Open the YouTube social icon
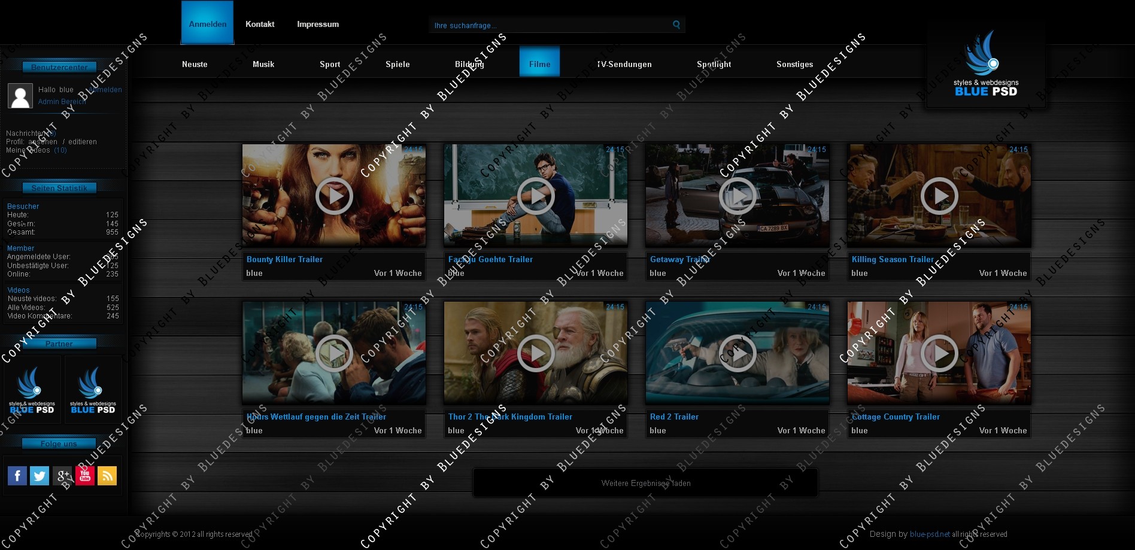 (x=85, y=476)
